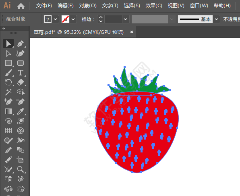Image resolution: width=240 pixels, height=196 pixels.
Task: Open the fill color dropdown arrow
Action: (x=56, y=19)
